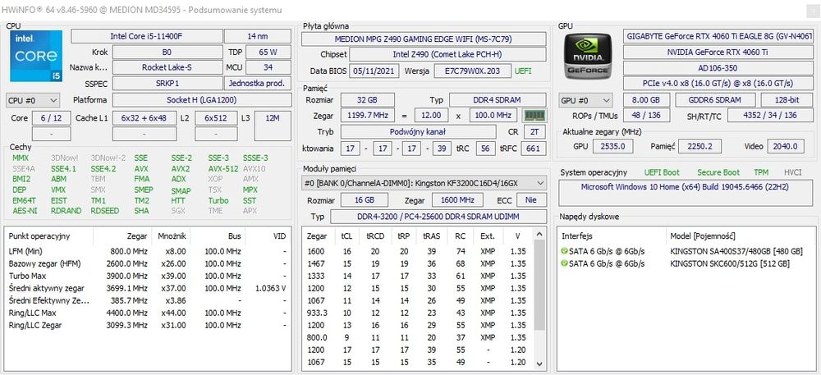Click the Video clock 2040.0 field
This screenshot has height=375, width=821.
pyautogui.click(x=786, y=146)
